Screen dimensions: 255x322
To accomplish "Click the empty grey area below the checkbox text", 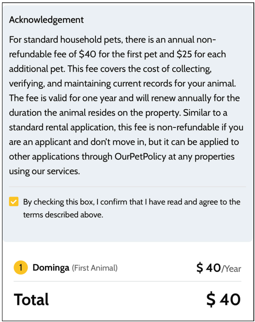I will 127,230.
